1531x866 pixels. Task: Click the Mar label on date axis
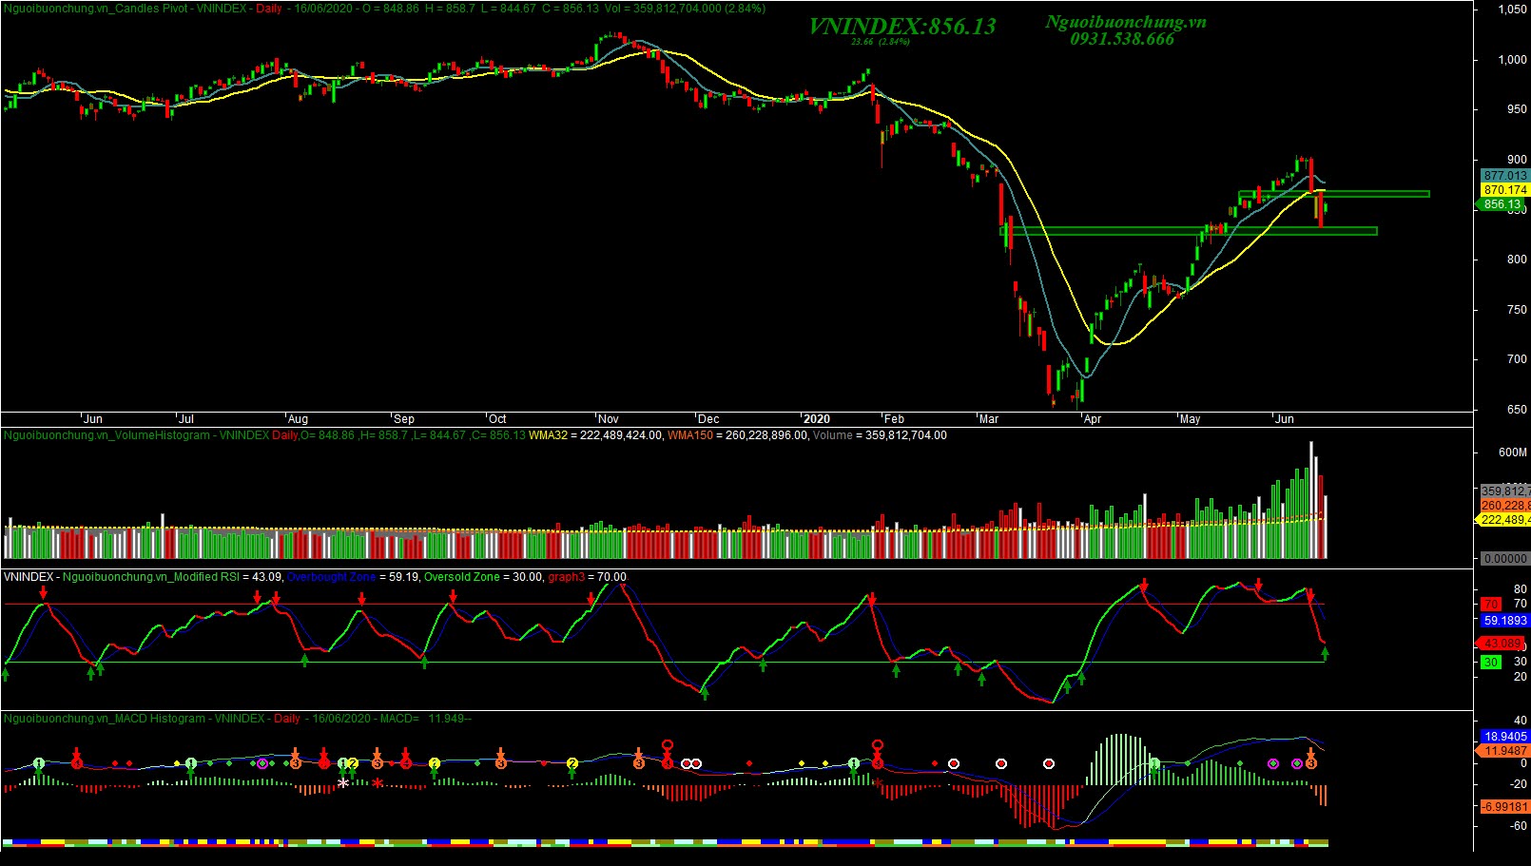(x=989, y=419)
